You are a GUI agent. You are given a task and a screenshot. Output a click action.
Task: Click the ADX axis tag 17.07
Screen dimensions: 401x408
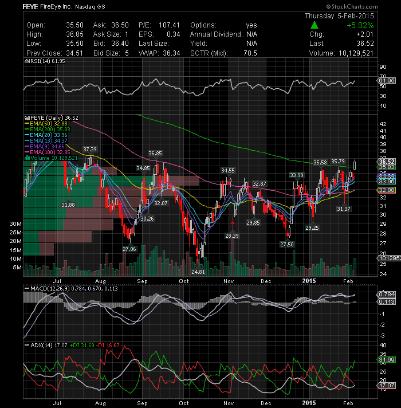(387, 385)
